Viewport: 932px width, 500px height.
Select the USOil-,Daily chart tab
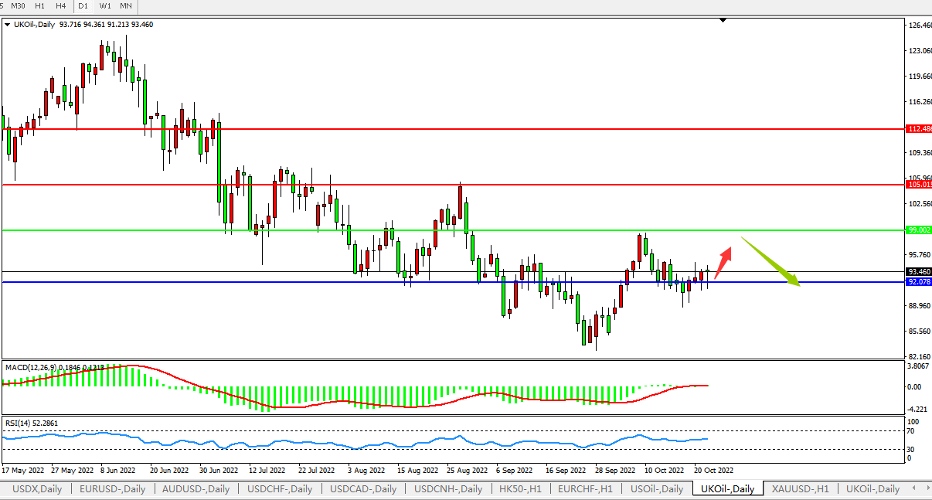point(656,488)
